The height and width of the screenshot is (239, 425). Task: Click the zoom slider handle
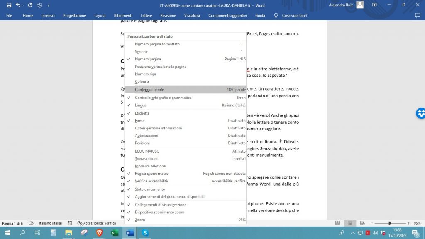click(389, 223)
